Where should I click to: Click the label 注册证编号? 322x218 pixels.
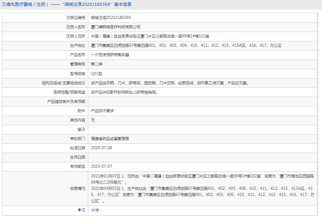coord(75,18)
